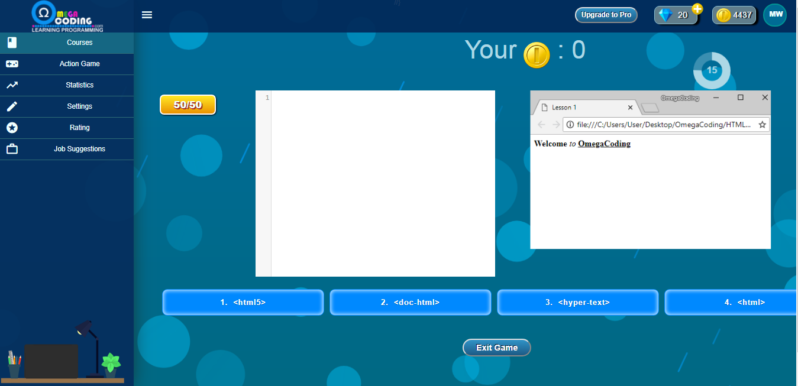Click the Rating star icon
Image resolution: width=798 pixels, height=386 pixels.
tap(12, 128)
